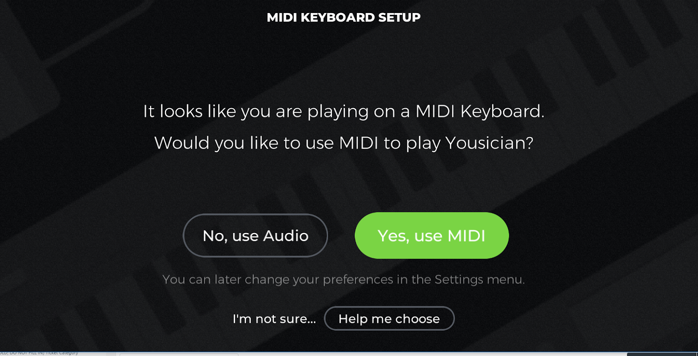Accept using MIDI with green button
The height and width of the screenshot is (356, 698).
[x=431, y=236]
